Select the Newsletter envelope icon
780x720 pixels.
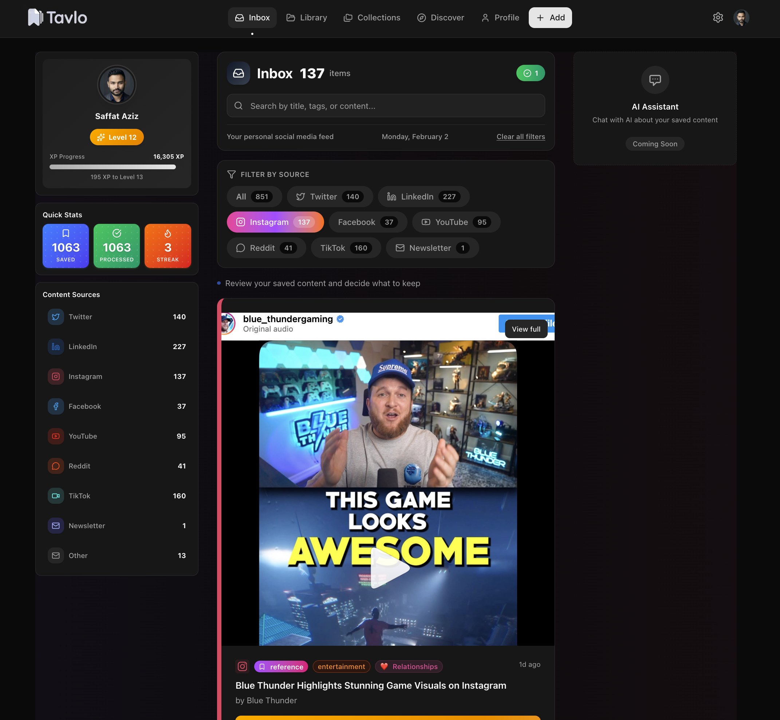pyautogui.click(x=56, y=526)
